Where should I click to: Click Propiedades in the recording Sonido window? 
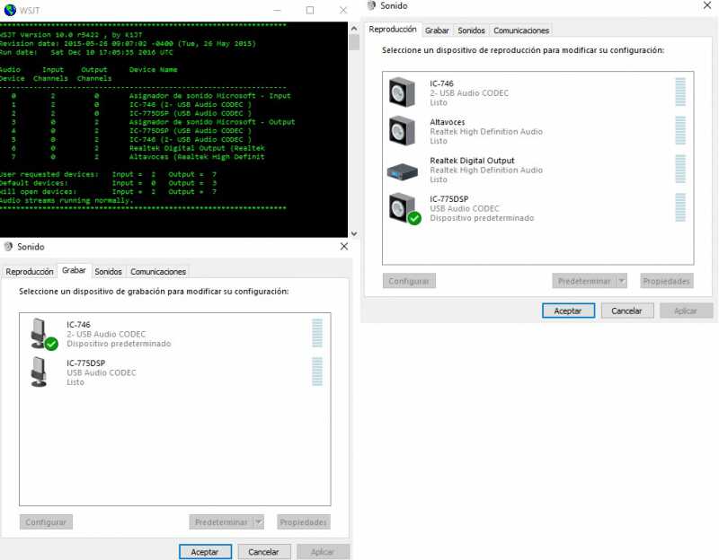(x=304, y=522)
